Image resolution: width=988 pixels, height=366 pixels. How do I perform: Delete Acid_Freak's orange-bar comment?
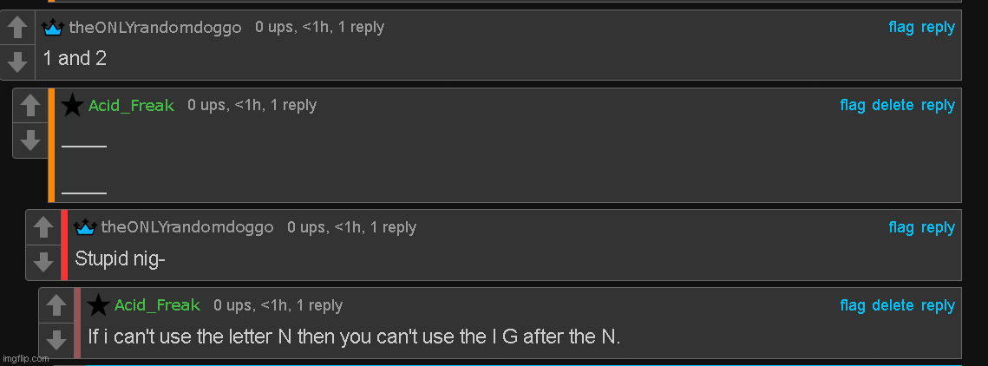[893, 106]
